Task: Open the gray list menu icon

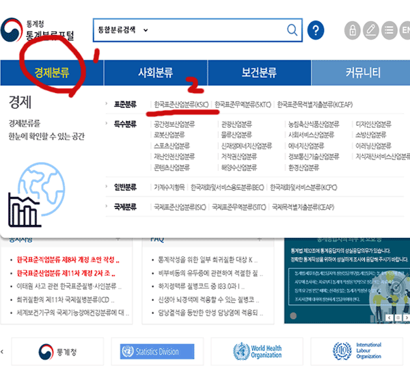Action: tap(389, 30)
